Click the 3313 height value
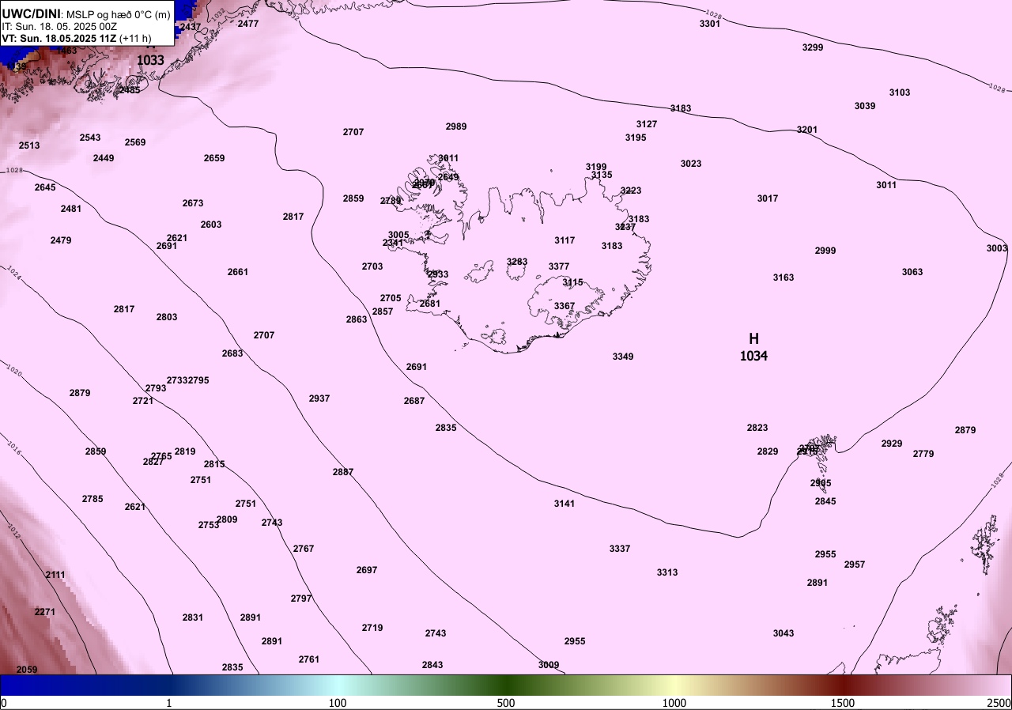Viewport: 1012px width, 710px height. tap(667, 572)
